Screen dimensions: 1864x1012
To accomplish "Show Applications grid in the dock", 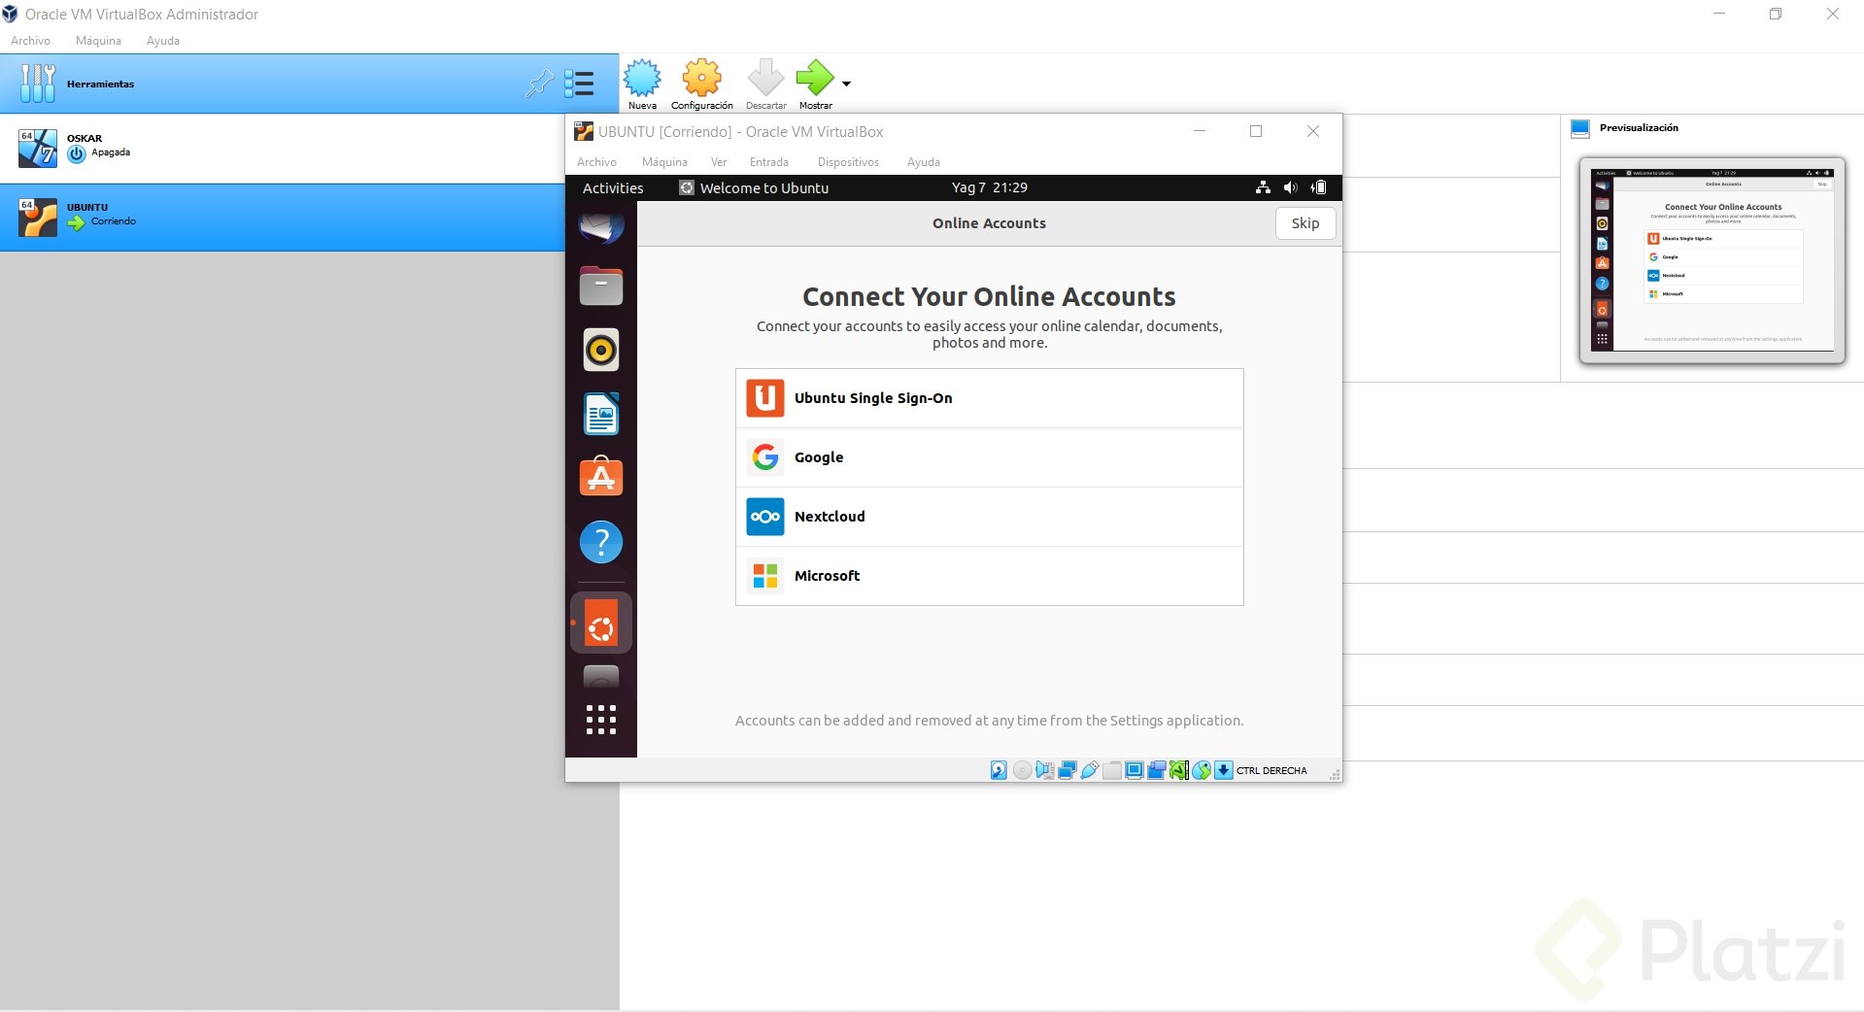I will click(x=601, y=720).
